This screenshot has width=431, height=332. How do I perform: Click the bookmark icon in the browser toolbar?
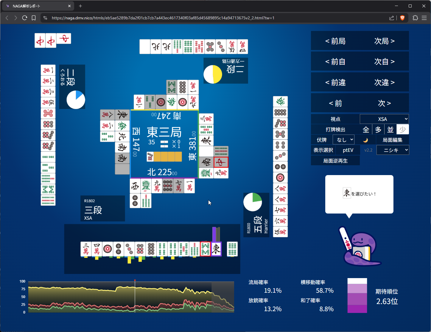[x=34, y=18]
